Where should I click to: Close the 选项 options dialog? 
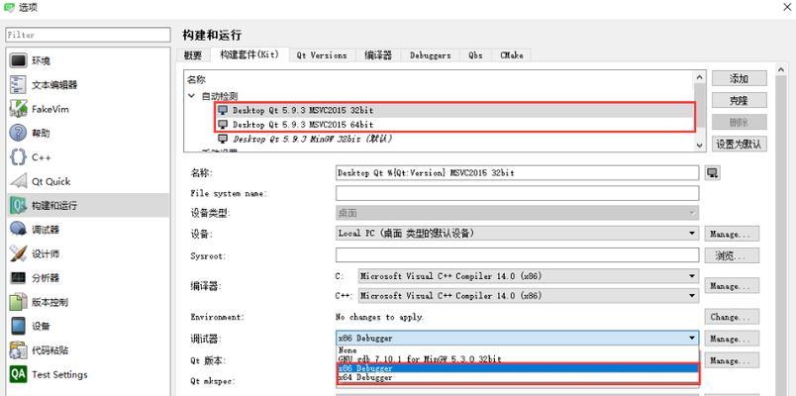(786, 7)
